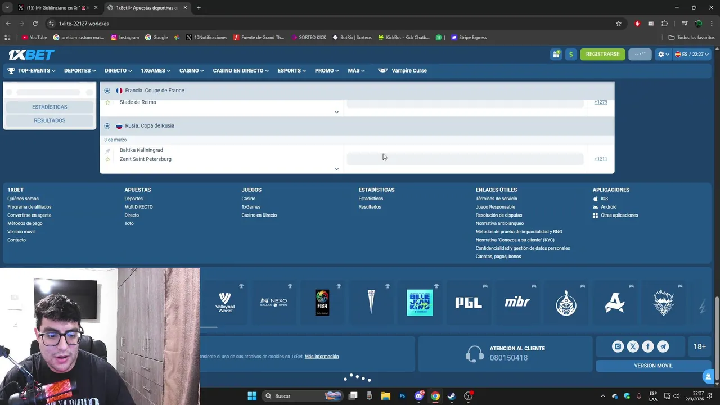Image resolution: width=720 pixels, height=405 pixels.
Task: Select the mibr esports team tile
Action: [517, 303]
